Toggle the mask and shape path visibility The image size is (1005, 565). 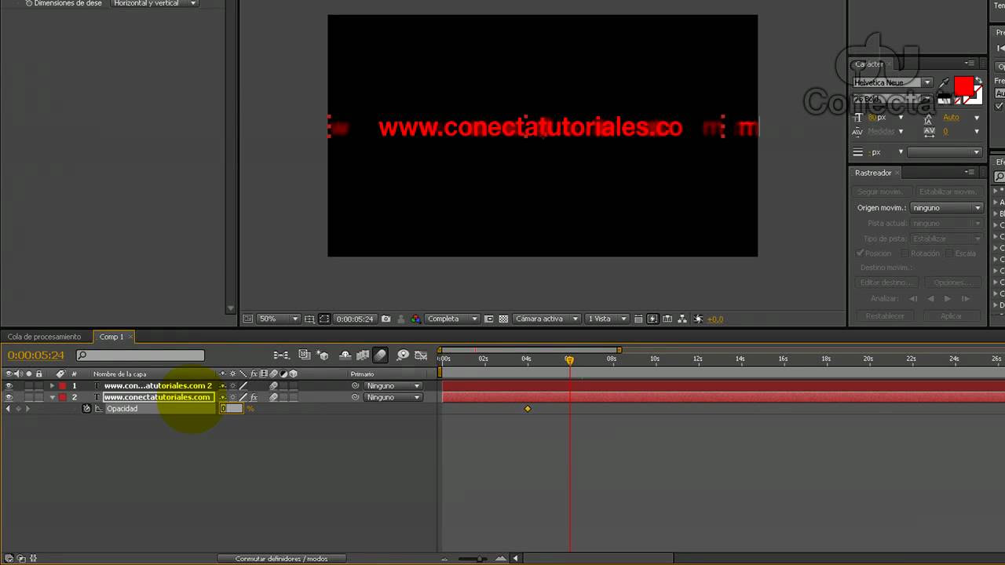(324, 319)
